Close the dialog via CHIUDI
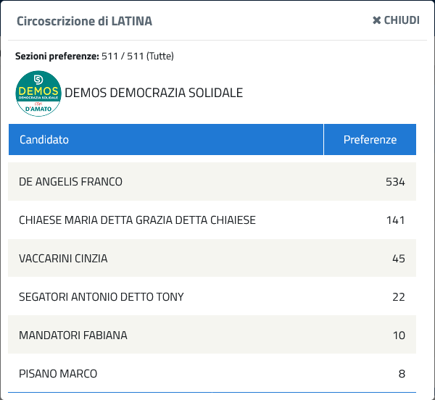 tap(396, 20)
